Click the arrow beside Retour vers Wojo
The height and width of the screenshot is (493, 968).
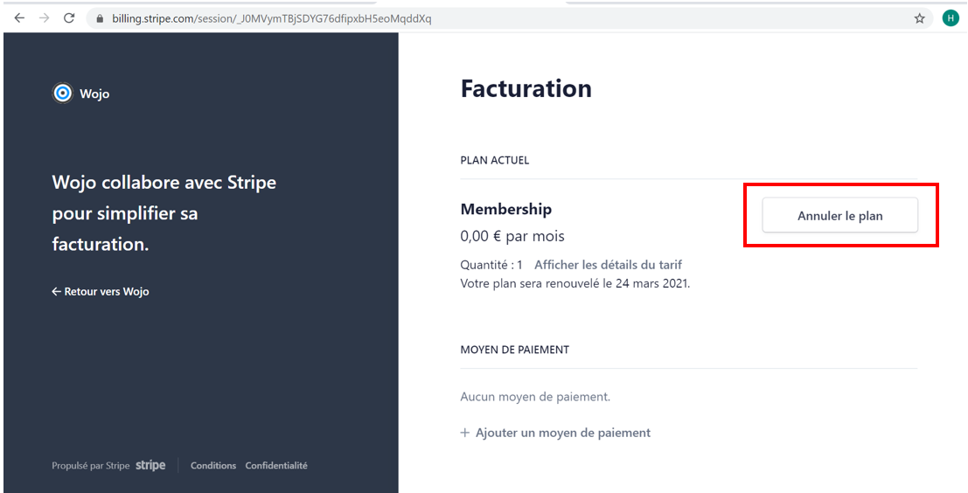[x=56, y=291]
